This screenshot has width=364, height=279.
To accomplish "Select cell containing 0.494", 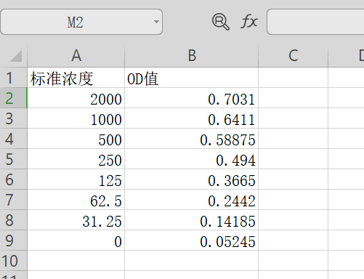I will 192,159.
